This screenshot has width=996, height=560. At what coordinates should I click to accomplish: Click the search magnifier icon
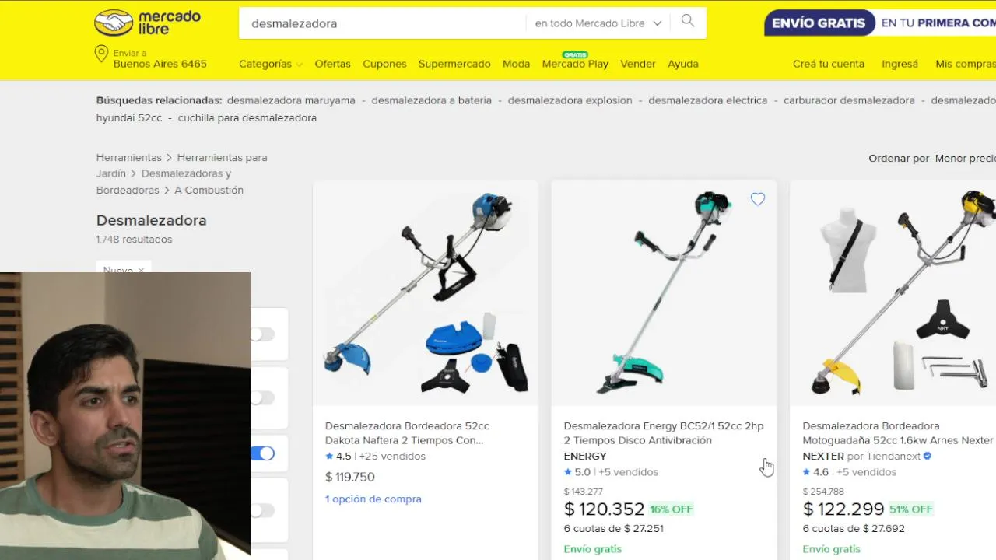click(x=687, y=21)
